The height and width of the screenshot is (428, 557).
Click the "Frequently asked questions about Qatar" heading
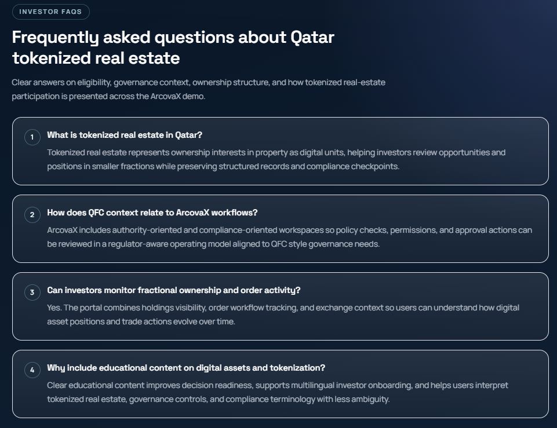tap(173, 37)
